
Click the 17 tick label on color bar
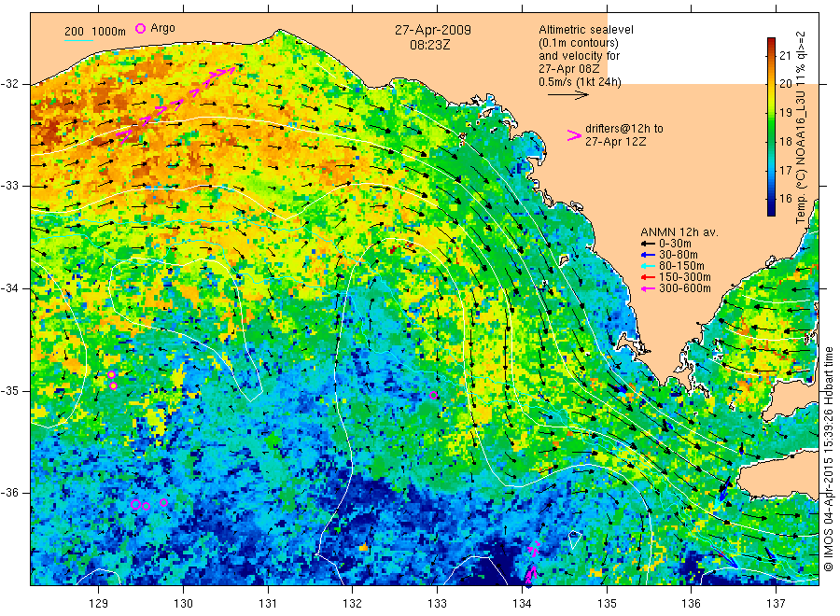coord(785,171)
